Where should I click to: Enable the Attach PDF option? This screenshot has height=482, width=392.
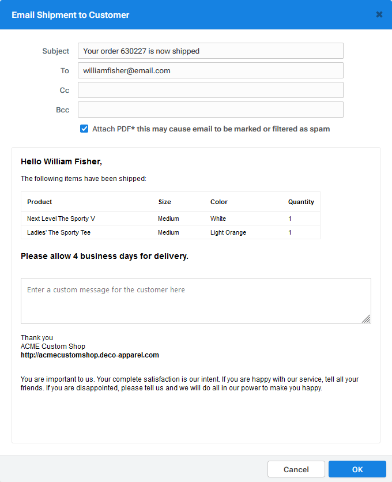[x=84, y=129]
